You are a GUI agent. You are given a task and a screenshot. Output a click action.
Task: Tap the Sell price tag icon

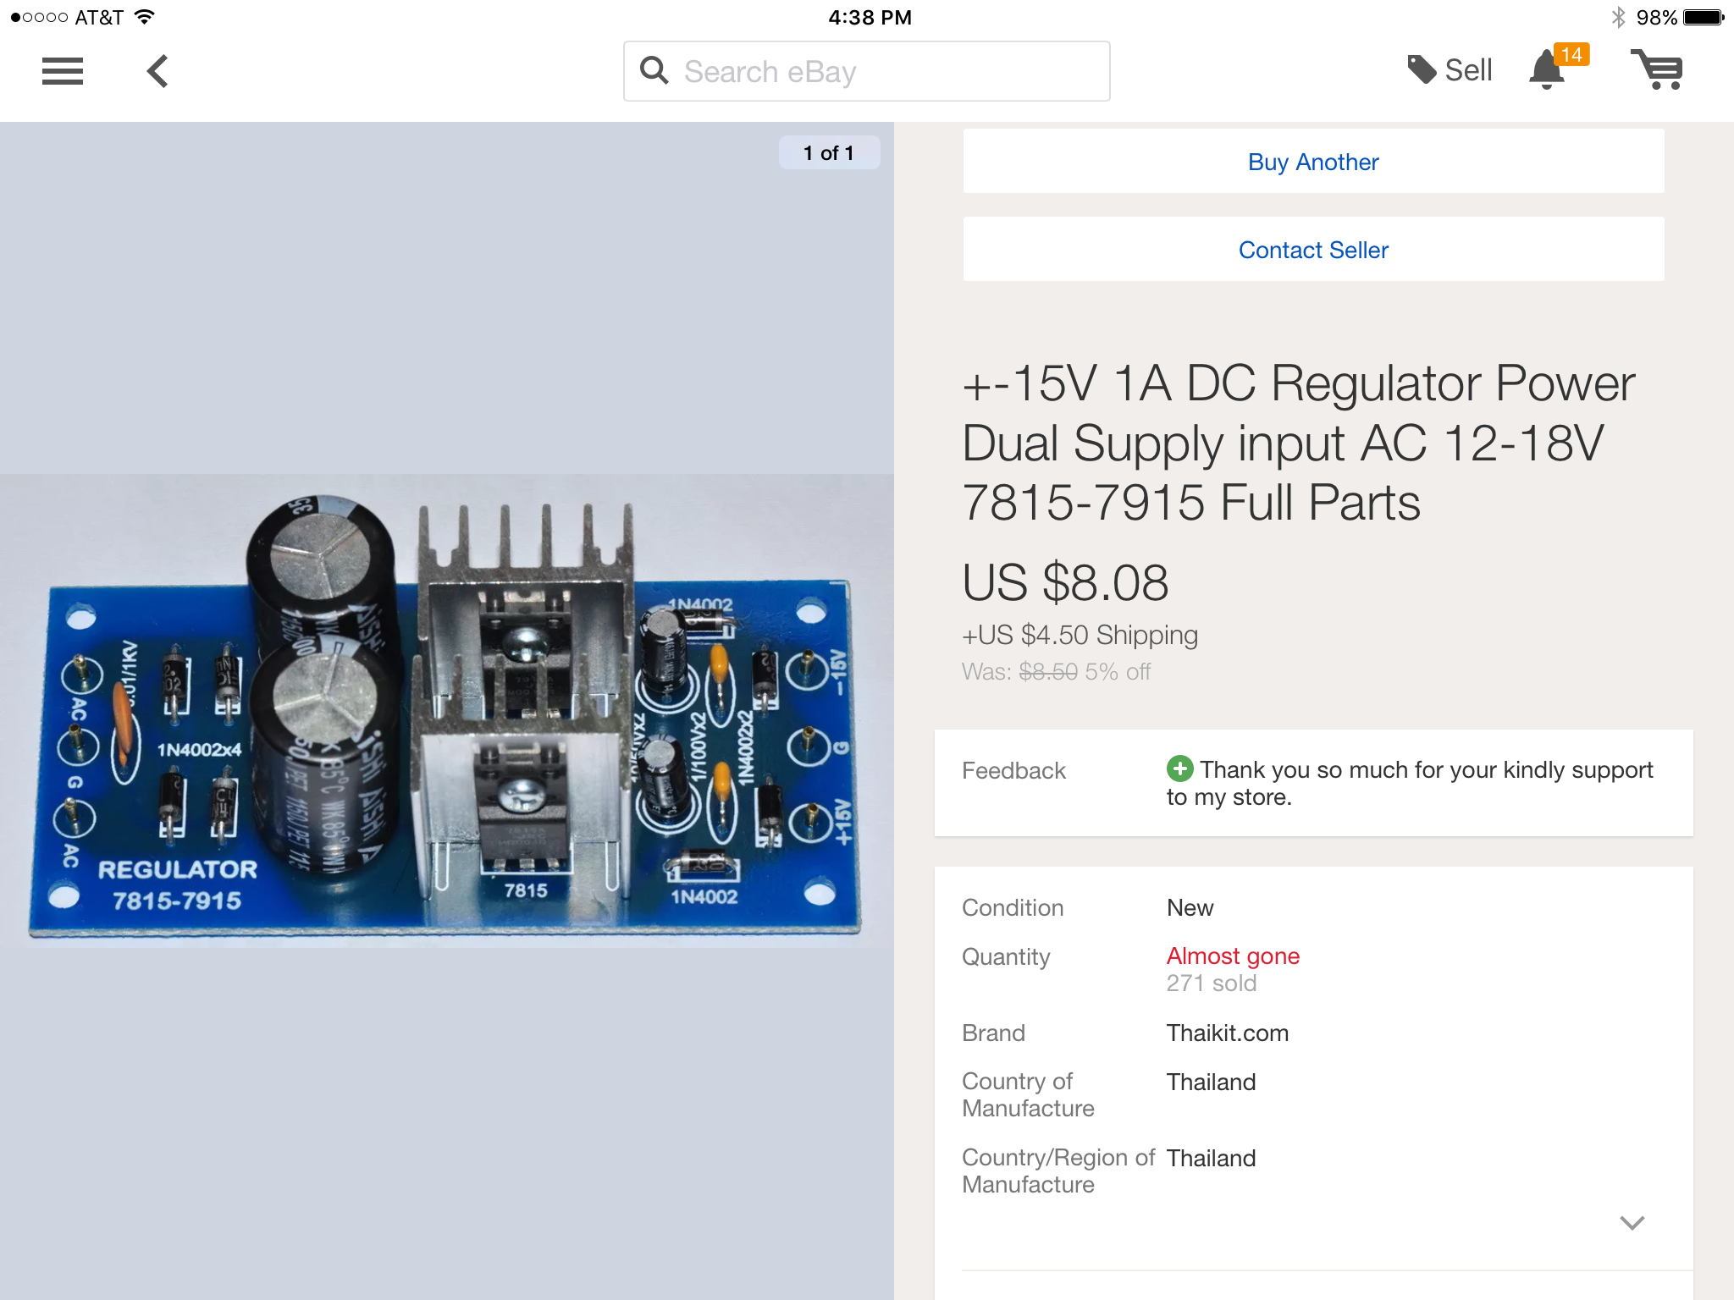[1422, 69]
